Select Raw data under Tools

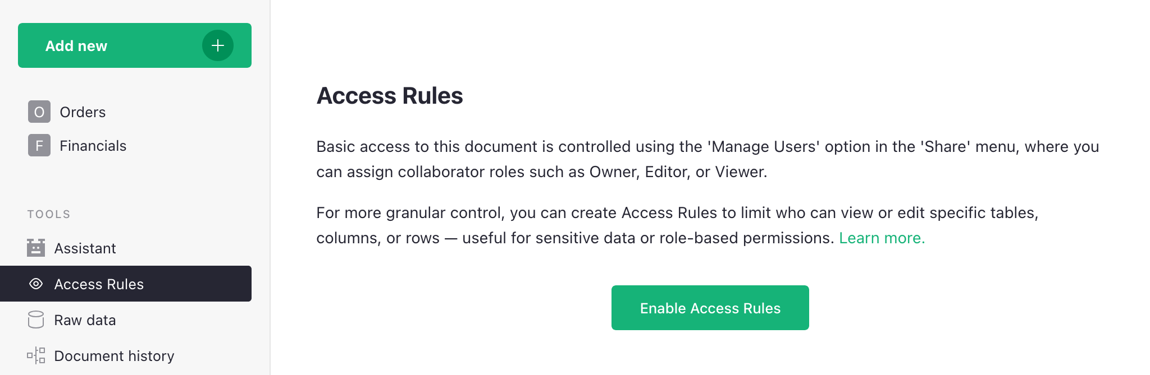(x=85, y=320)
